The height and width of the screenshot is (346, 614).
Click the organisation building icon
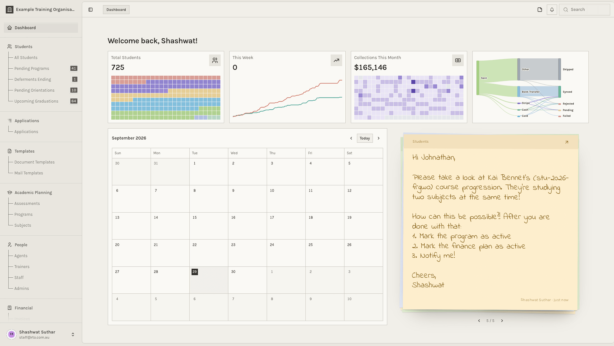coord(9,9)
